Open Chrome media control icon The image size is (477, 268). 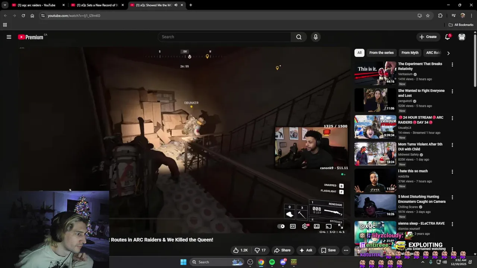tap(454, 16)
